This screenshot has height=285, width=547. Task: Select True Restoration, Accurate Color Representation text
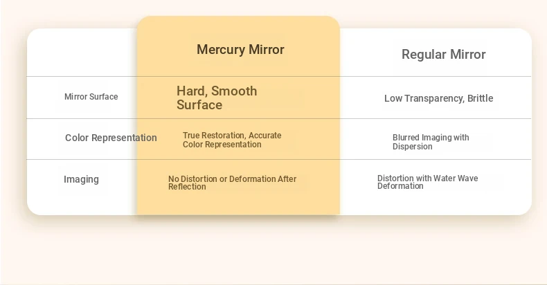click(232, 140)
